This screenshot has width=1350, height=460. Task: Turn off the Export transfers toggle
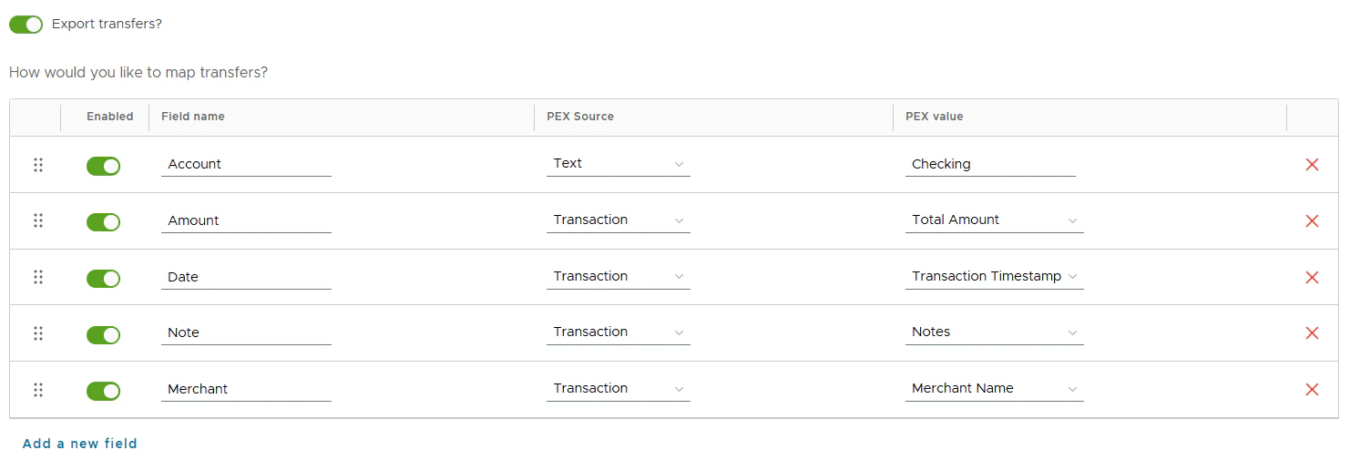click(x=26, y=25)
